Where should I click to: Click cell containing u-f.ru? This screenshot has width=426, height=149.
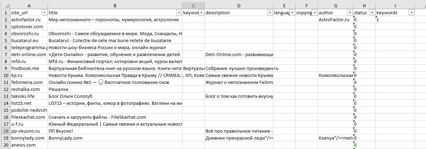point(29,124)
